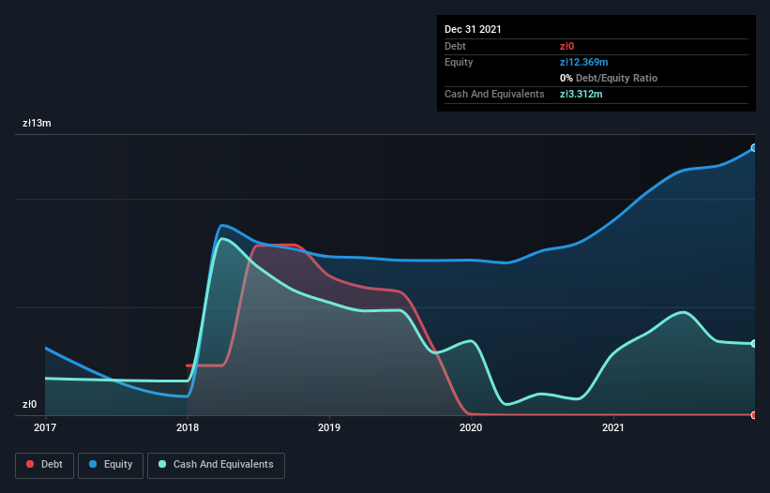
Task: Click the Debt row label in the tooltip
Action: pos(455,46)
